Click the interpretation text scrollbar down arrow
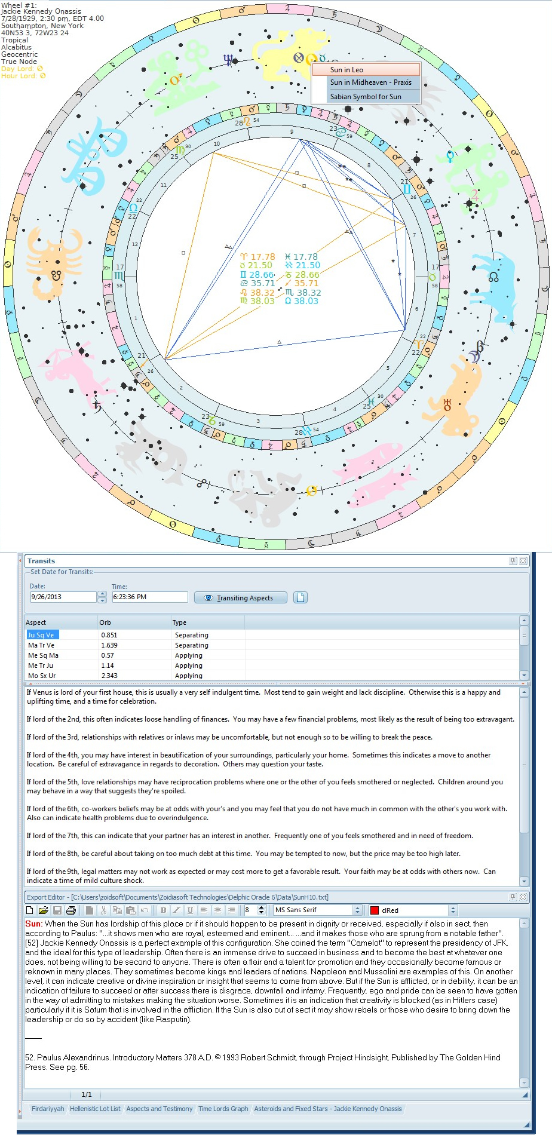The width and height of the screenshot is (552, 1135). 525,881
